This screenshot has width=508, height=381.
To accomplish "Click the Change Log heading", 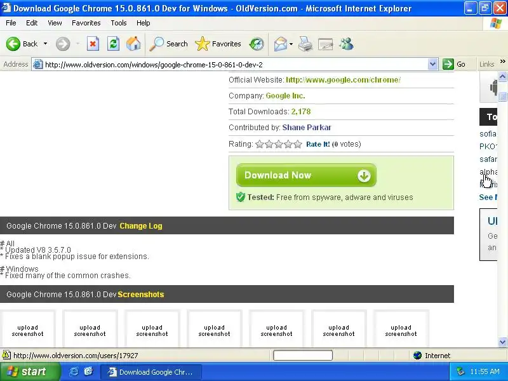I will click(x=141, y=226).
